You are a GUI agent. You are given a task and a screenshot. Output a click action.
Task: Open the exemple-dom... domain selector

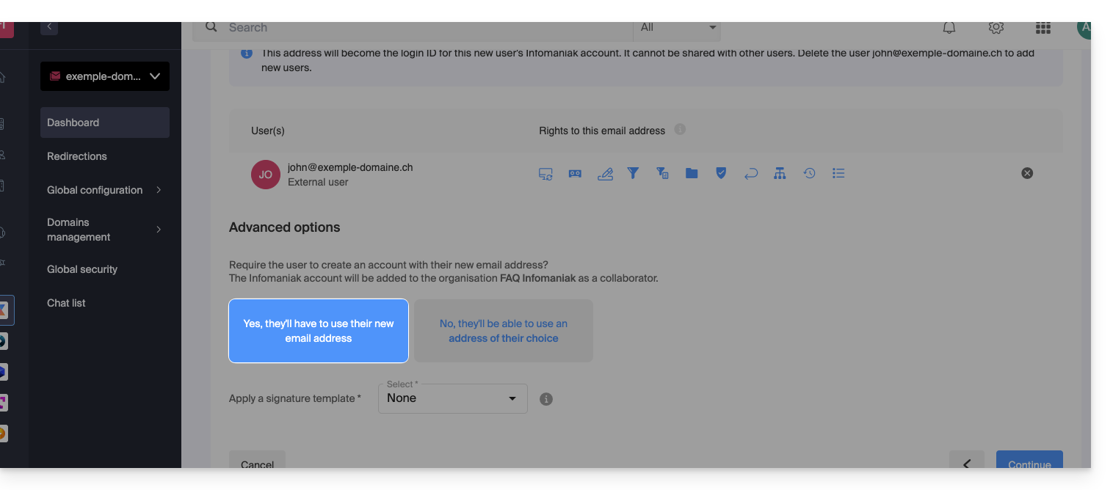[x=105, y=76]
